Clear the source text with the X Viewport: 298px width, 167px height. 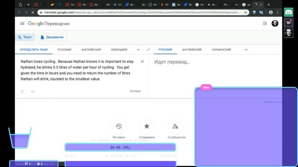coord(142,62)
